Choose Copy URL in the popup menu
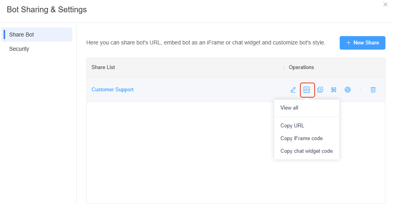 coord(307,125)
